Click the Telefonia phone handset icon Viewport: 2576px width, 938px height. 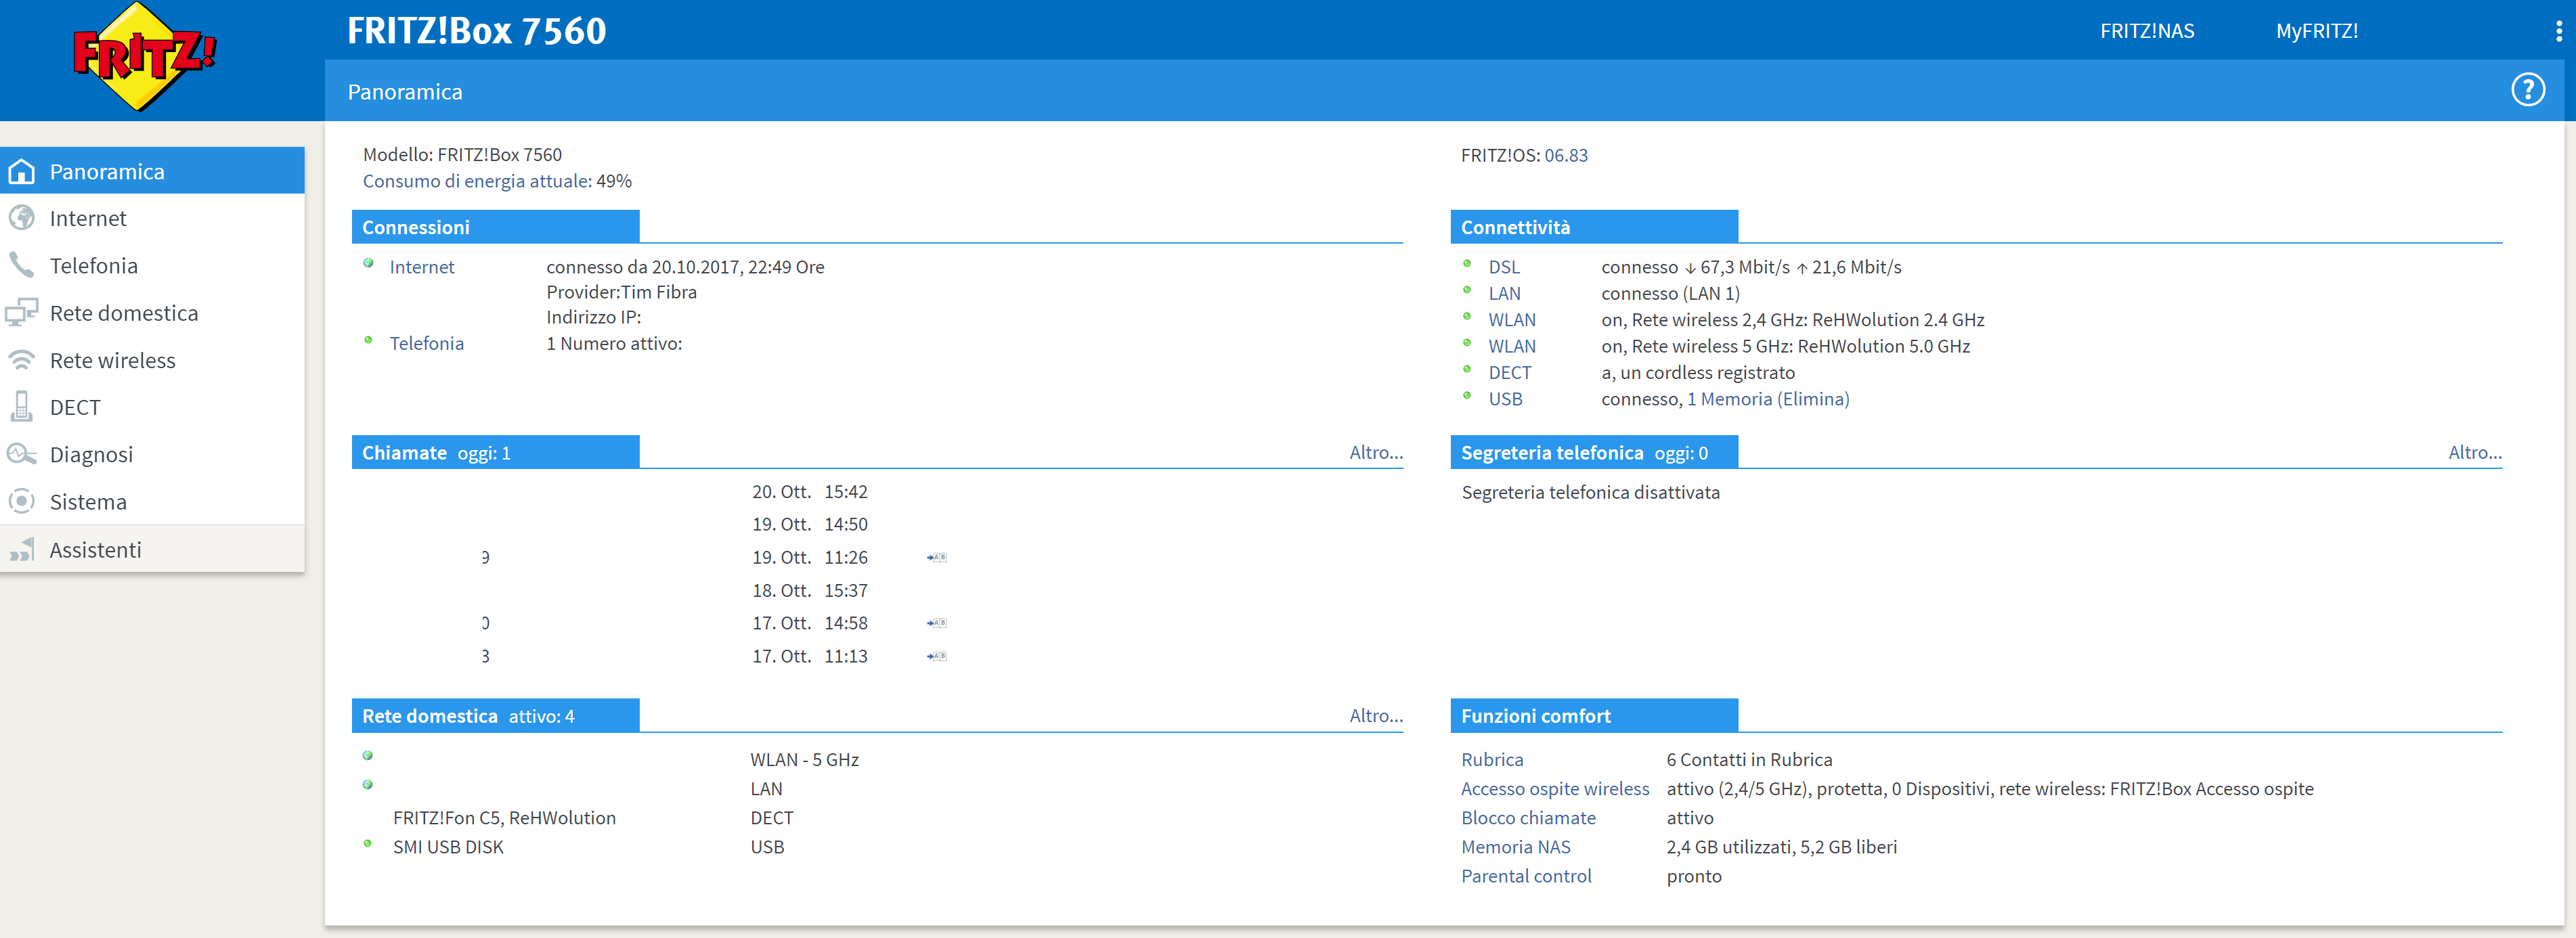21,265
